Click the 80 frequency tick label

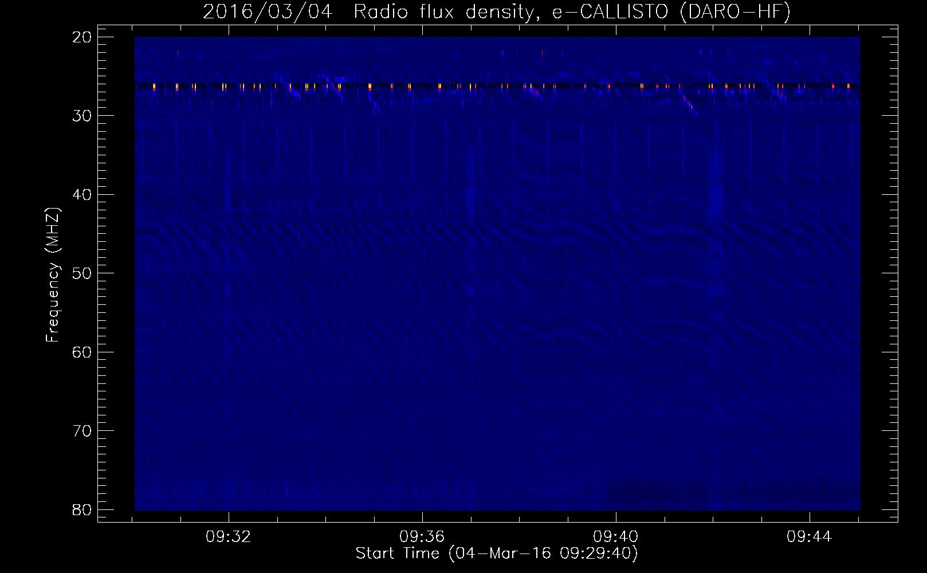82,509
